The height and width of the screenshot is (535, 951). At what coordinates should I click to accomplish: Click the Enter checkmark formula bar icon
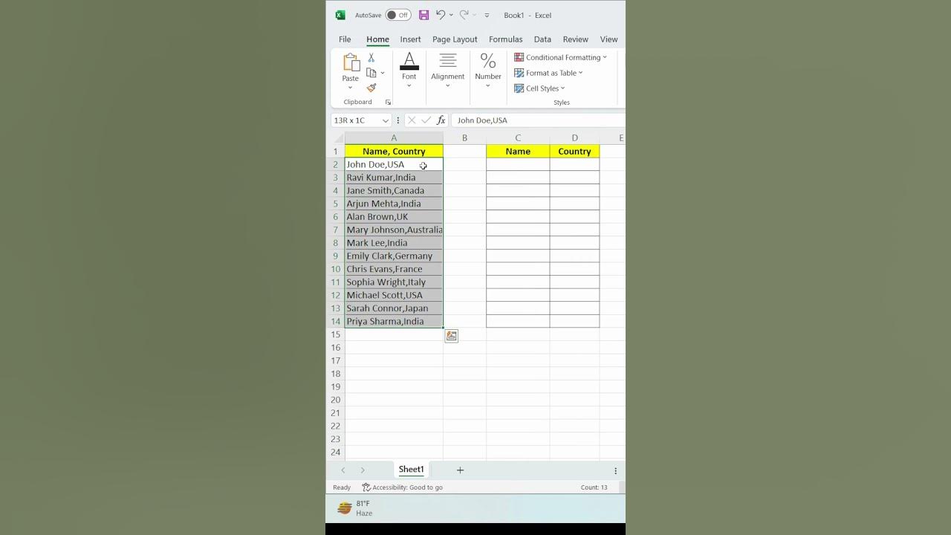(426, 120)
